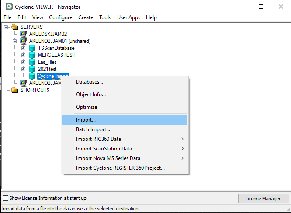The width and height of the screenshot is (291, 213).
Task: Click the License Manager button
Action: (x=263, y=199)
